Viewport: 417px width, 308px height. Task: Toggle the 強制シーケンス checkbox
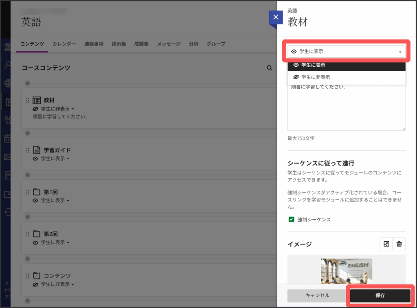pyautogui.click(x=291, y=219)
